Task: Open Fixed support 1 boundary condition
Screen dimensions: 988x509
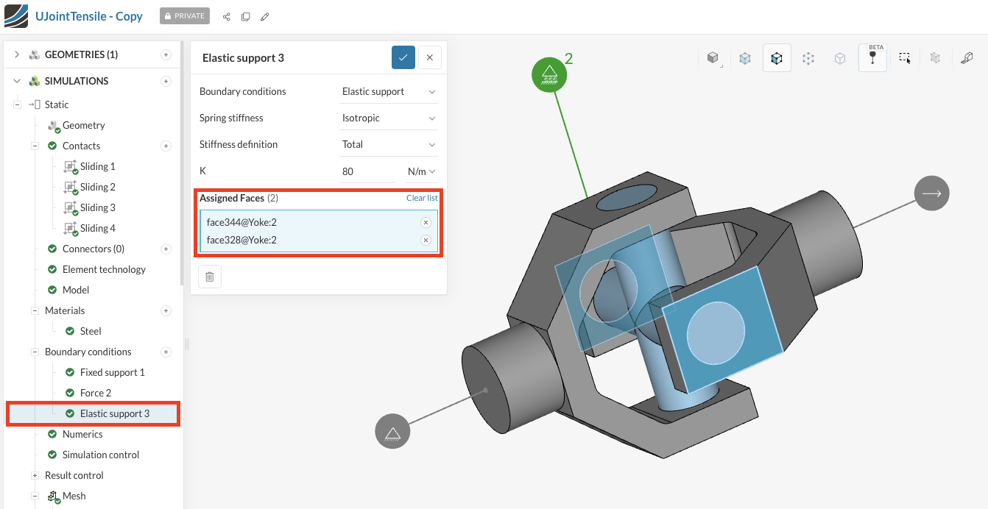Action: click(x=112, y=372)
